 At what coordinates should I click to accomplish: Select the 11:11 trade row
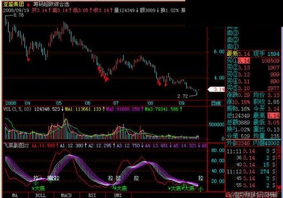pyautogui.click(x=251, y=151)
